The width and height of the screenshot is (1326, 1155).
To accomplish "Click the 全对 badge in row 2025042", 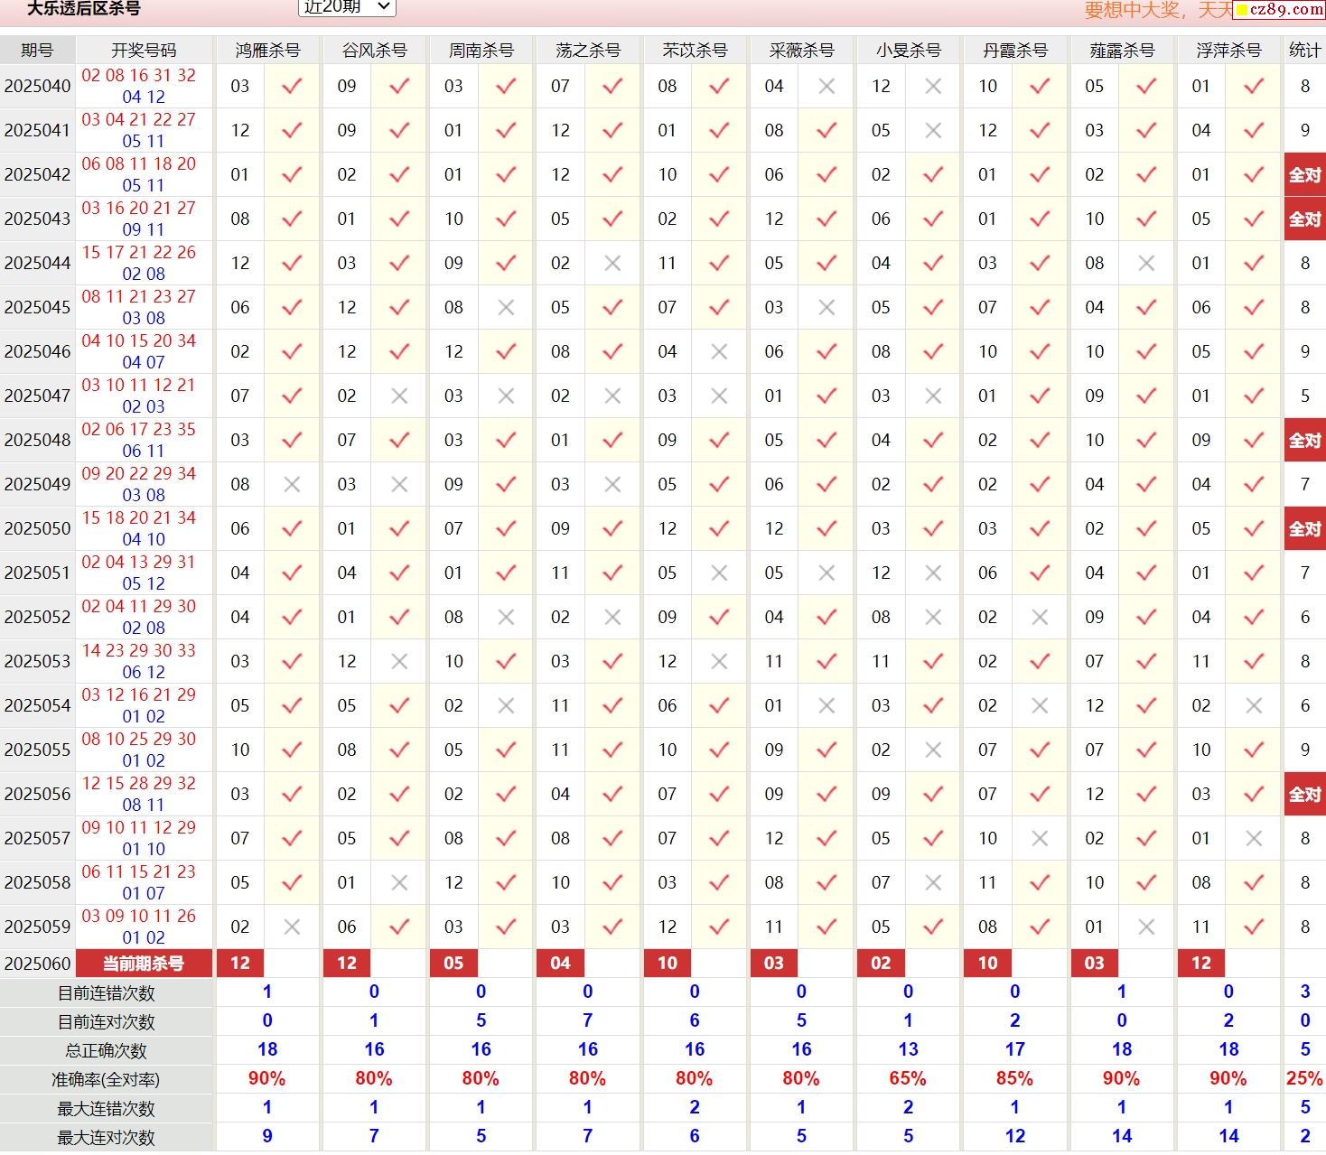I will [1304, 175].
